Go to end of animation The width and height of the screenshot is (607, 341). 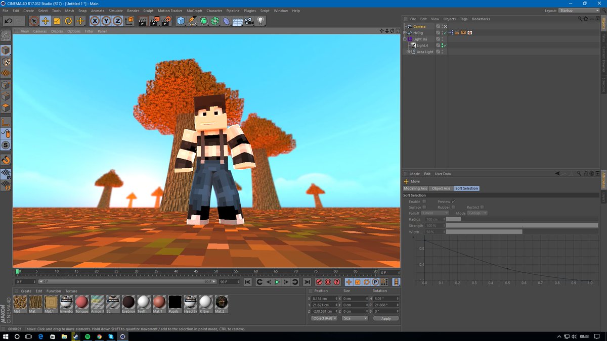coord(307,282)
